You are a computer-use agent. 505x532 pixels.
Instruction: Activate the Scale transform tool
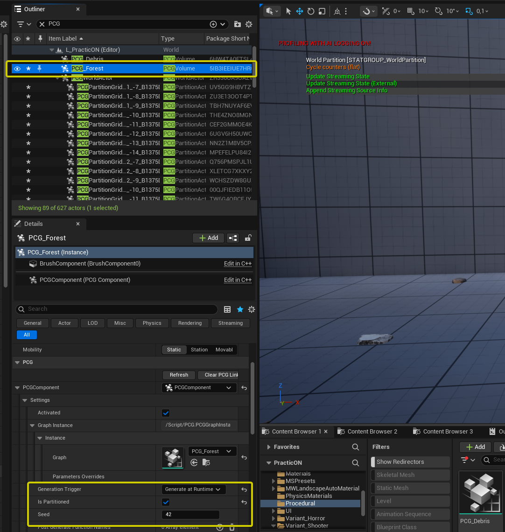322,11
